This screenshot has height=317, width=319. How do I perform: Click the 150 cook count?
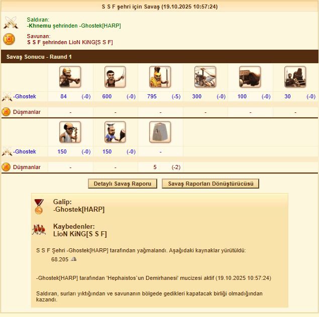point(107,151)
